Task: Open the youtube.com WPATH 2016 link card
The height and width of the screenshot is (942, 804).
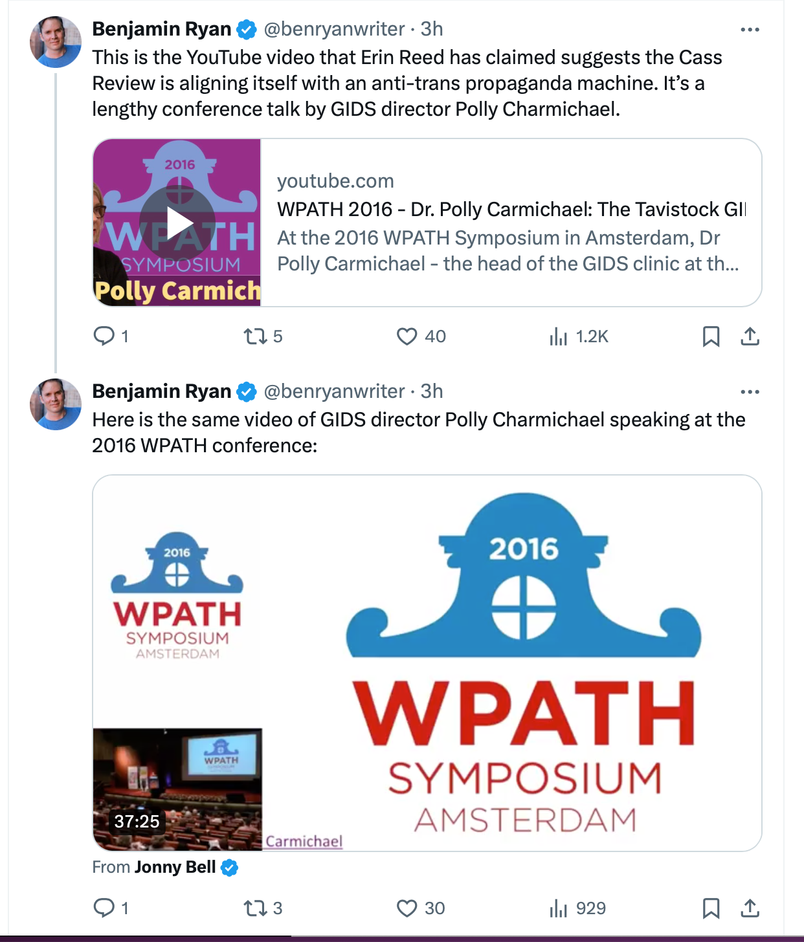Action: [510, 223]
